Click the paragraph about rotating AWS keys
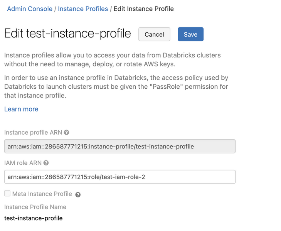The height and width of the screenshot is (231, 281). pyautogui.click(x=112, y=60)
